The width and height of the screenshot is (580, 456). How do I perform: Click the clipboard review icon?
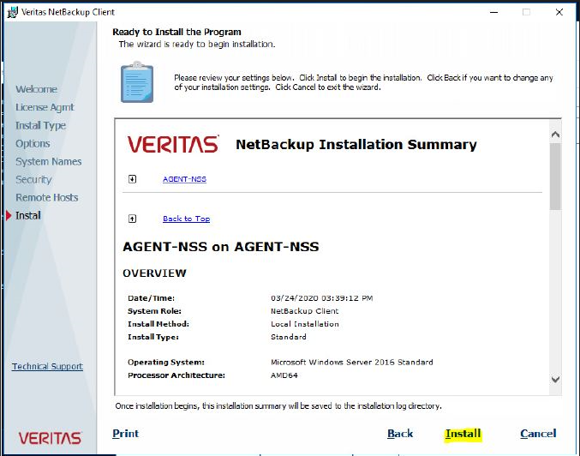click(x=137, y=82)
